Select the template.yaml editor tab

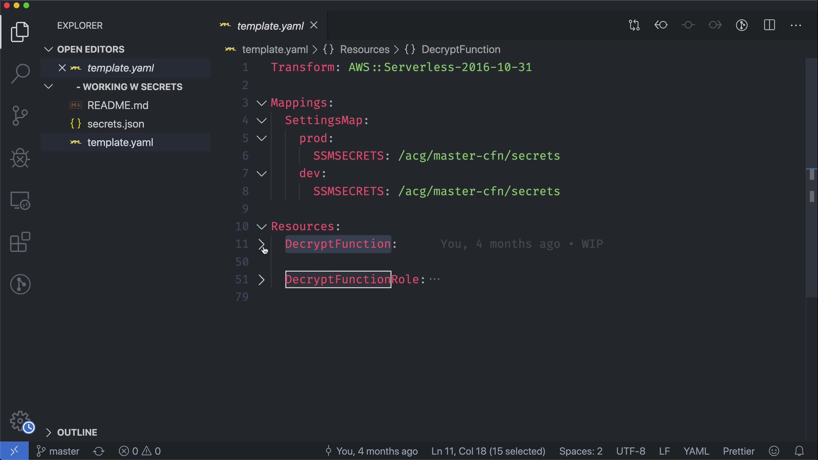coord(270,26)
